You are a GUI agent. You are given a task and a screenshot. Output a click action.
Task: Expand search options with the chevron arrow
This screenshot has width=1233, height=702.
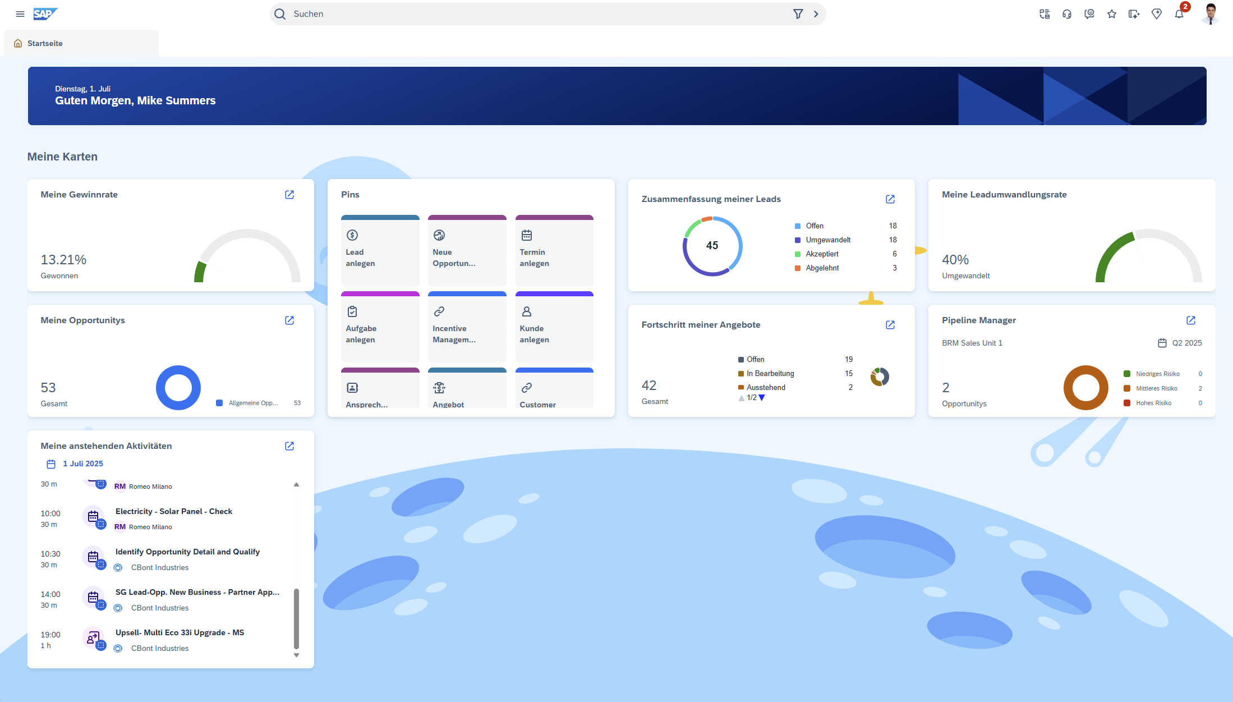coord(816,14)
